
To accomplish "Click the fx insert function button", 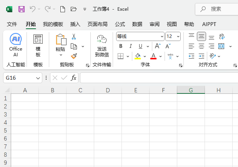I will pos(73,78).
